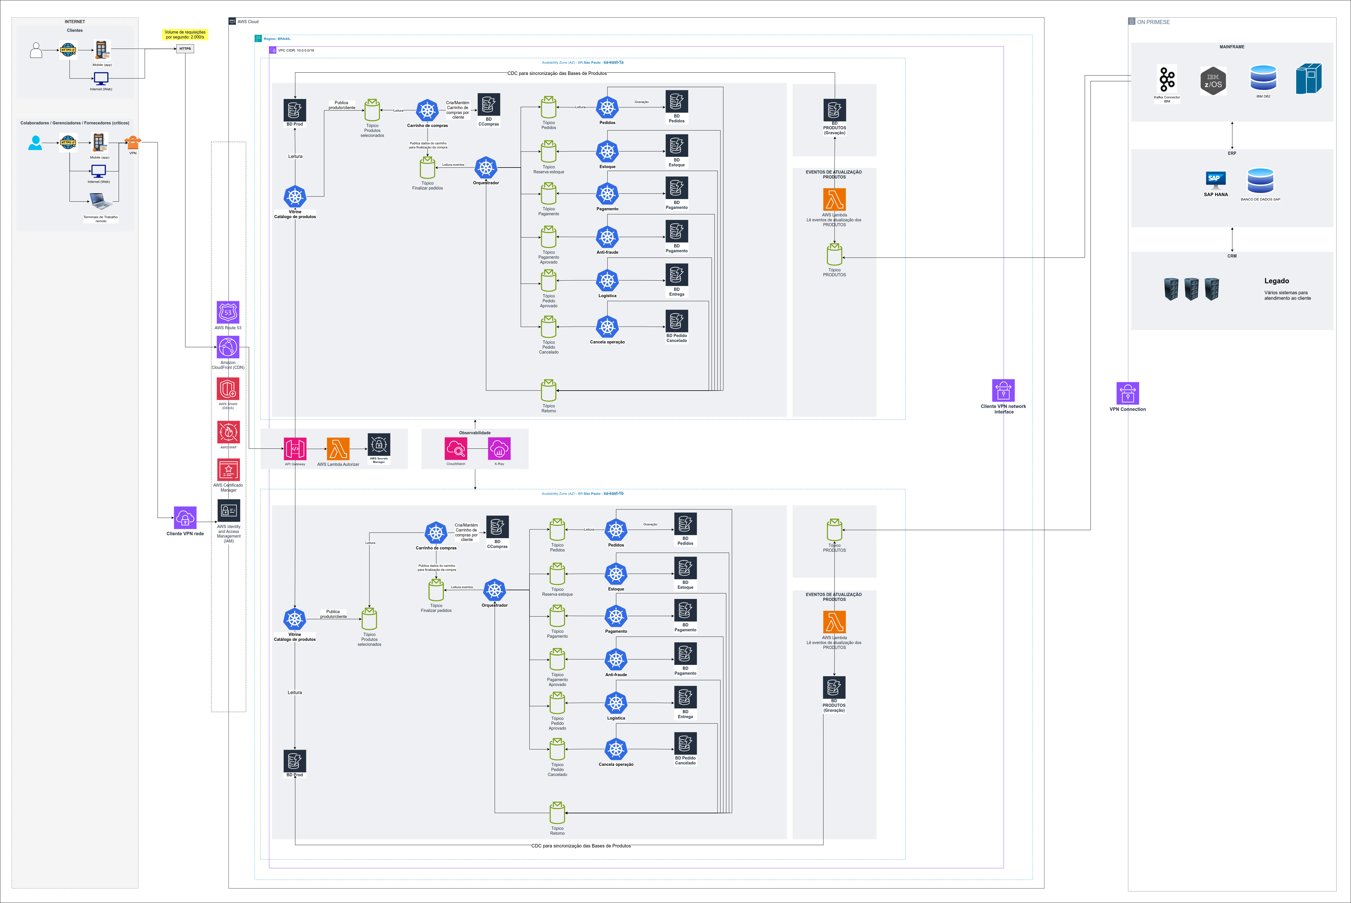Image resolution: width=1351 pixels, height=903 pixels.
Task: Click the AWS Route 53 icon
Action: [x=228, y=312]
